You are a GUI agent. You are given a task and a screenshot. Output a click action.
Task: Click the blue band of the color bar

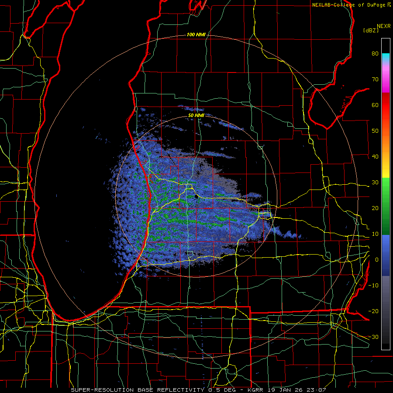tap(386, 255)
